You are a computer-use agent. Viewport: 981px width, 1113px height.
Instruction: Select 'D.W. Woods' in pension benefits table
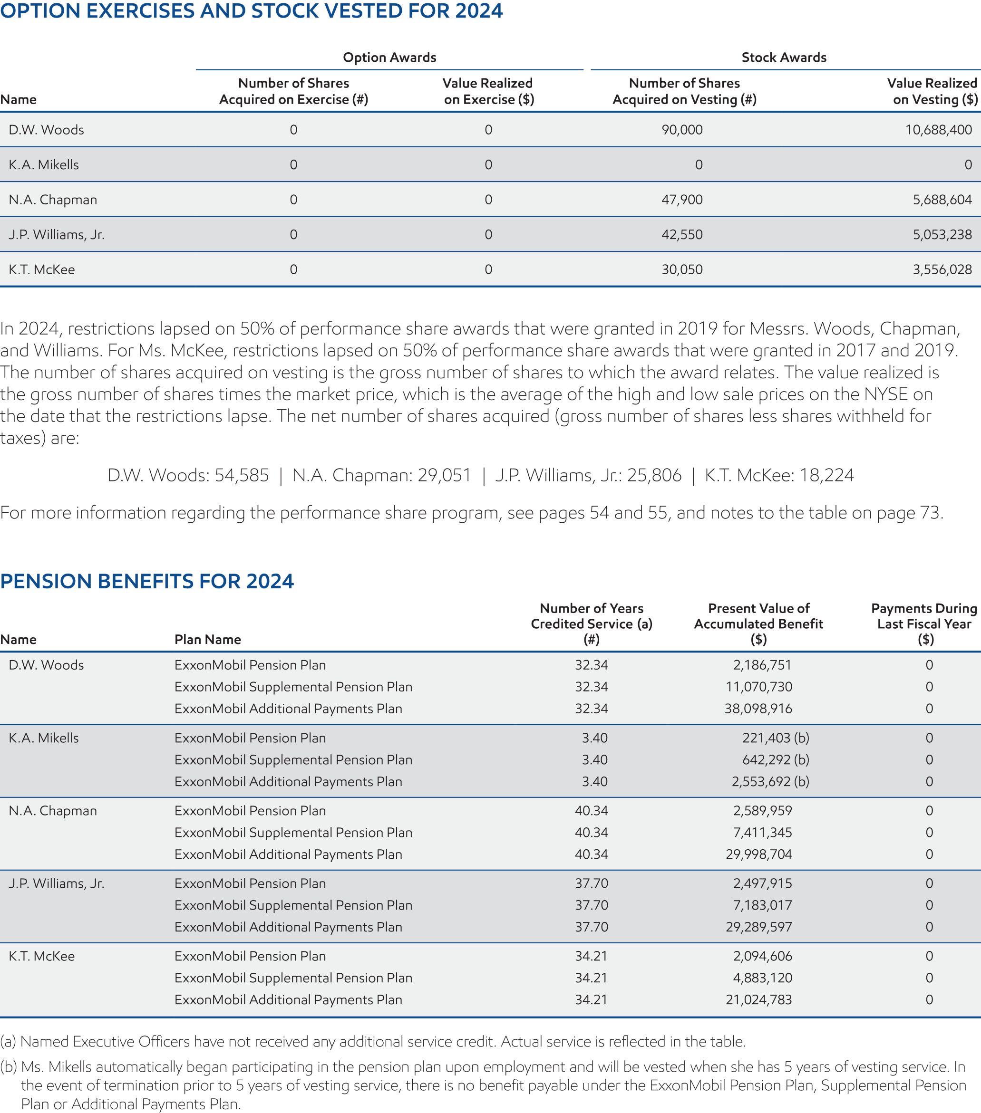[x=46, y=665]
